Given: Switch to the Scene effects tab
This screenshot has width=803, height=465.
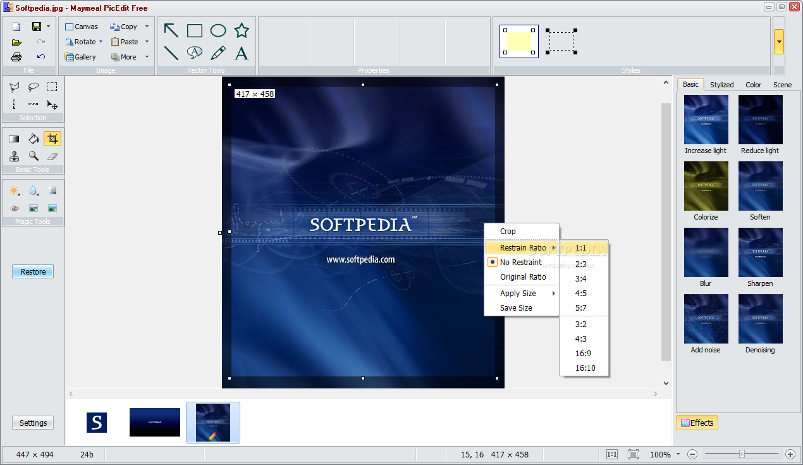Looking at the screenshot, I should [x=782, y=85].
